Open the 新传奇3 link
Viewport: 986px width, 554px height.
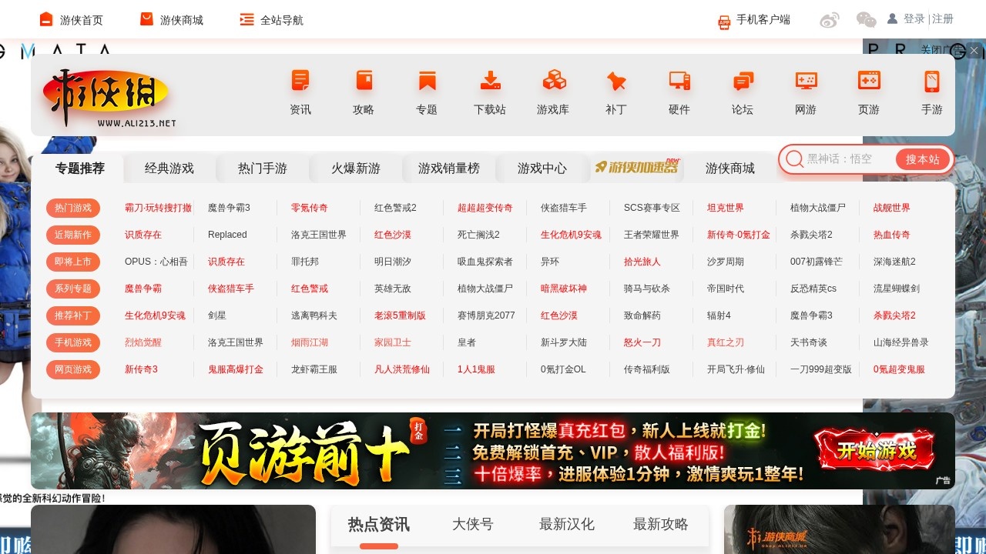click(x=141, y=369)
